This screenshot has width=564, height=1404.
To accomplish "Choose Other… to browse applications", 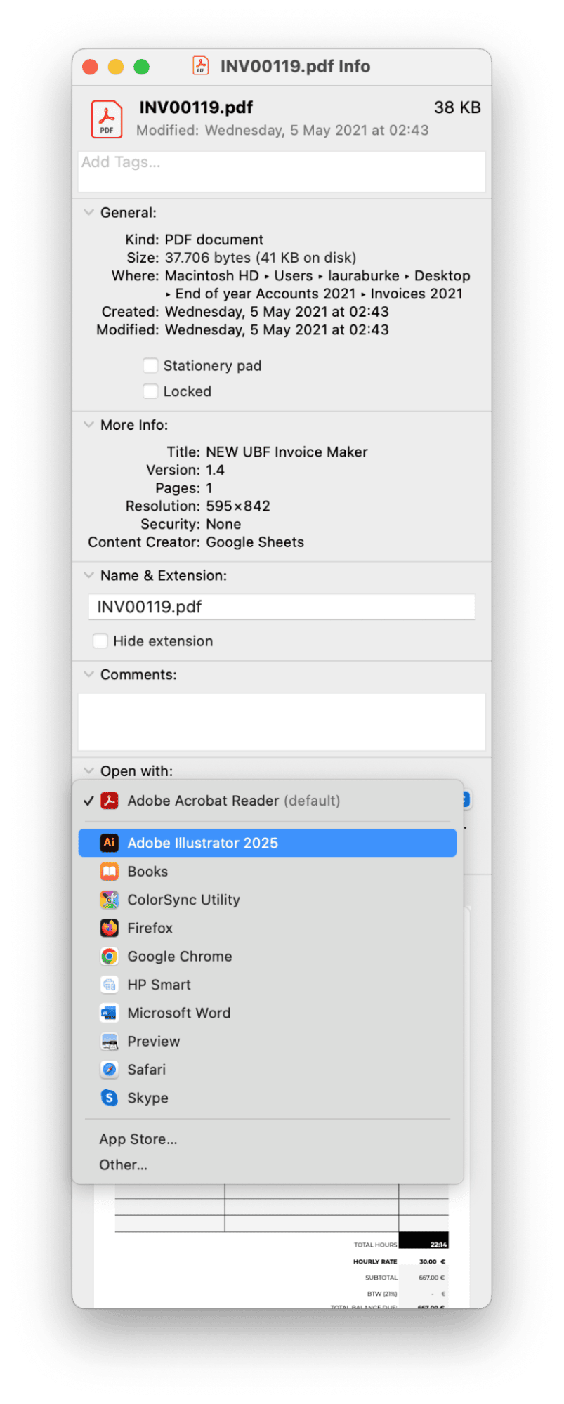I will pyautogui.click(x=123, y=1164).
